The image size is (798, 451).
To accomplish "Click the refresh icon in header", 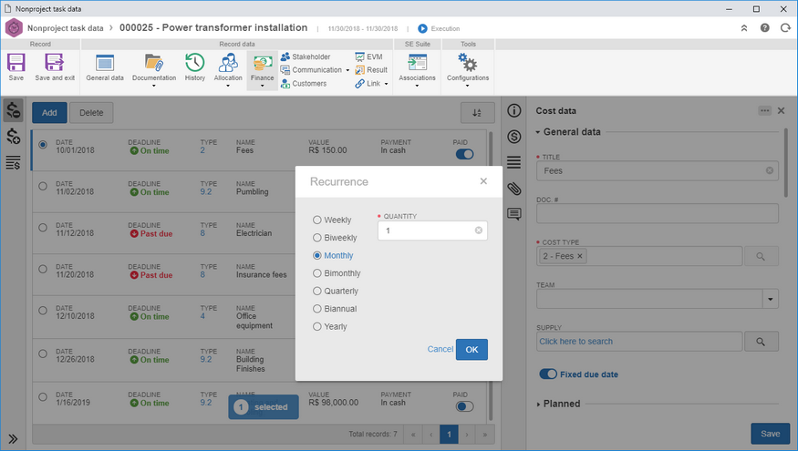I will pyautogui.click(x=785, y=28).
